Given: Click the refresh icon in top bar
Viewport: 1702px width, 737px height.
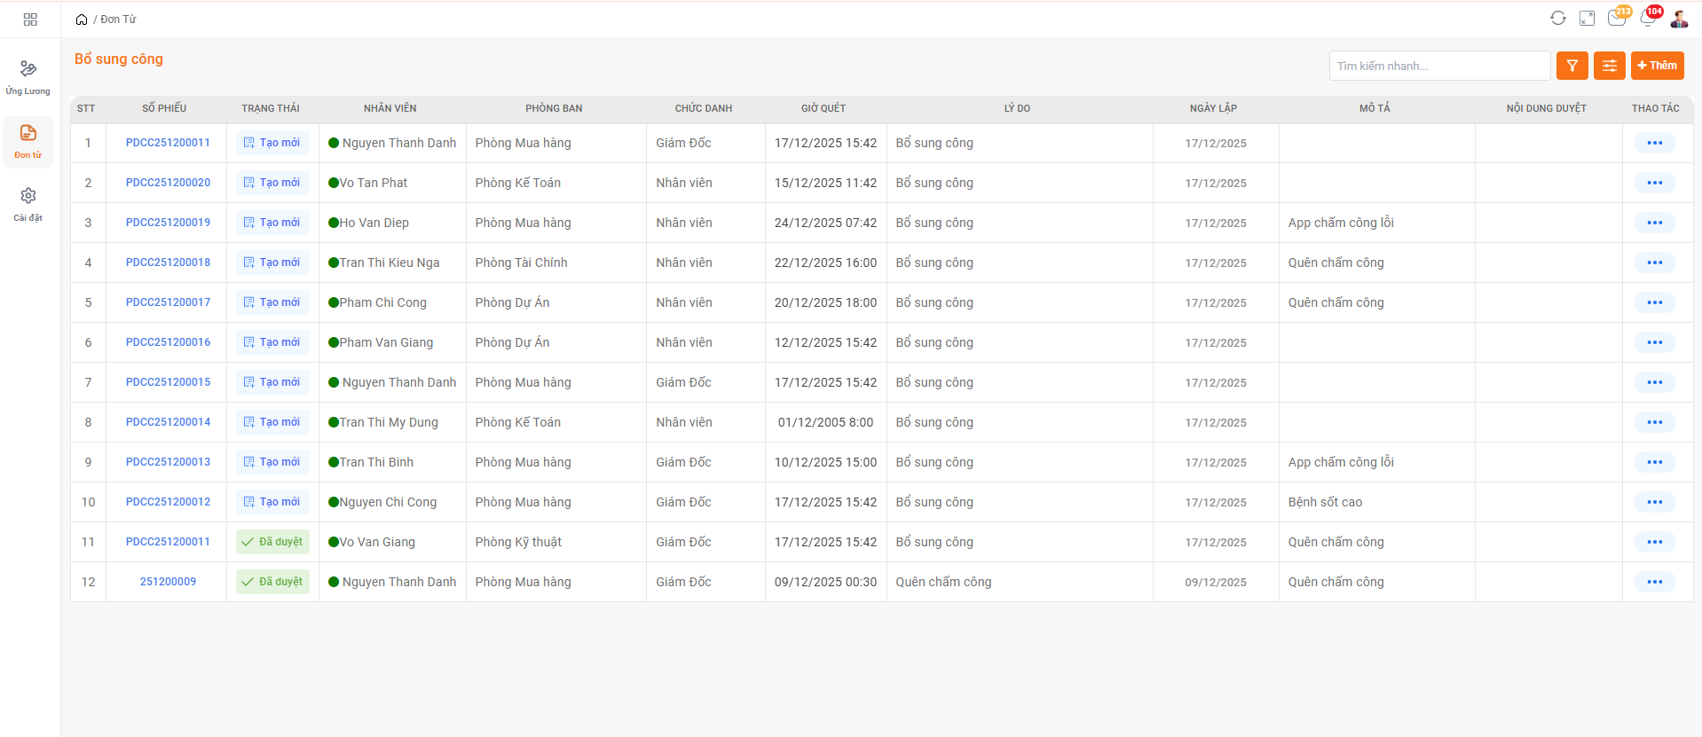Looking at the screenshot, I should pos(1557,18).
